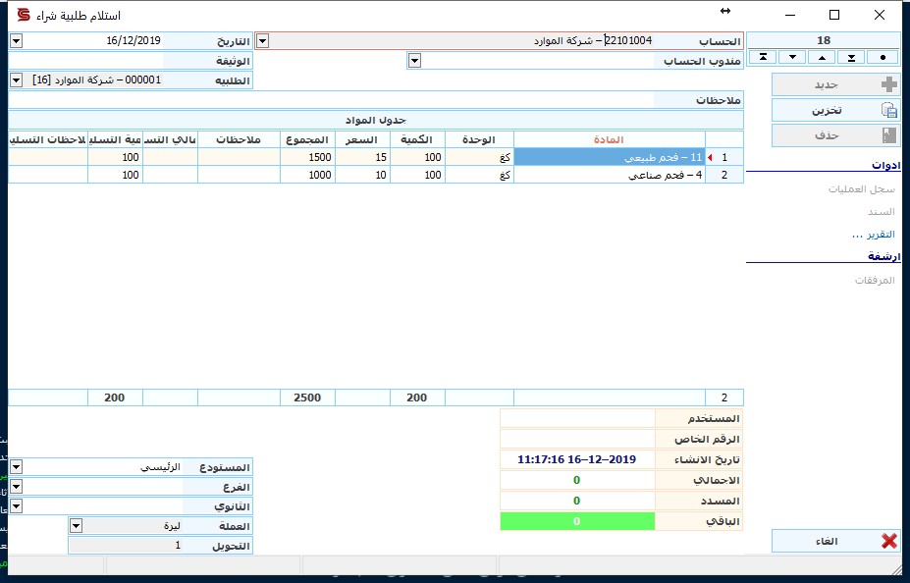This screenshot has height=583, width=910.
Task: Click the green الباقي remaining field
Action: [577, 521]
